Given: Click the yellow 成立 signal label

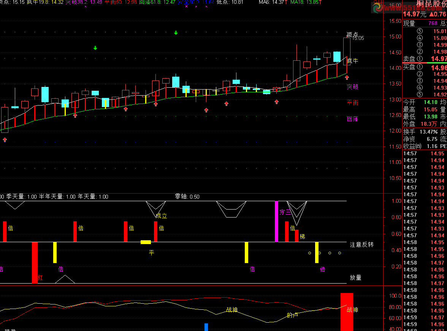Looking at the screenshot, I should coord(161,216).
